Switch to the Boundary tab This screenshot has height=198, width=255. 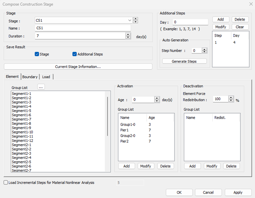point(30,77)
